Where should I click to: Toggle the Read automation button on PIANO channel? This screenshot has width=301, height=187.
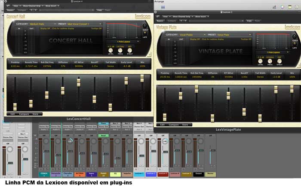pos(104,135)
